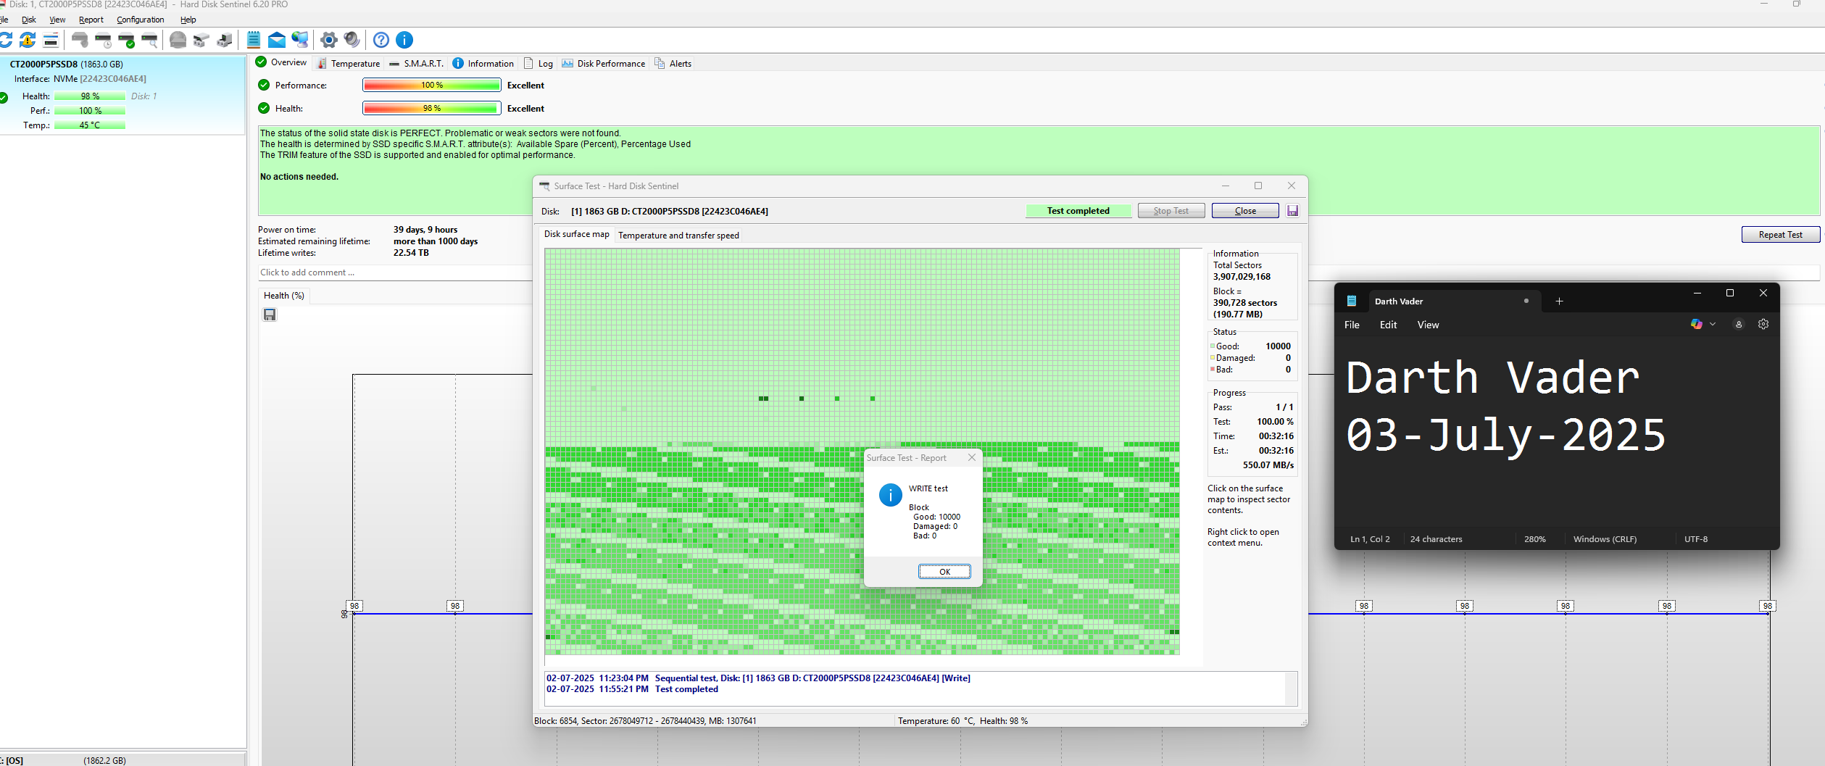Switch to Temperature and transfer speed tab
Screen dimensions: 1825x766
[x=678, y=236]
